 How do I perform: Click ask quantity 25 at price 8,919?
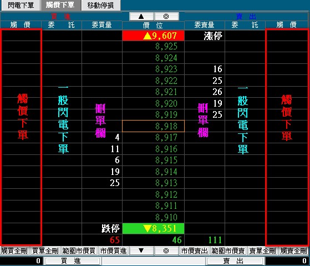(x=217, y=114)
